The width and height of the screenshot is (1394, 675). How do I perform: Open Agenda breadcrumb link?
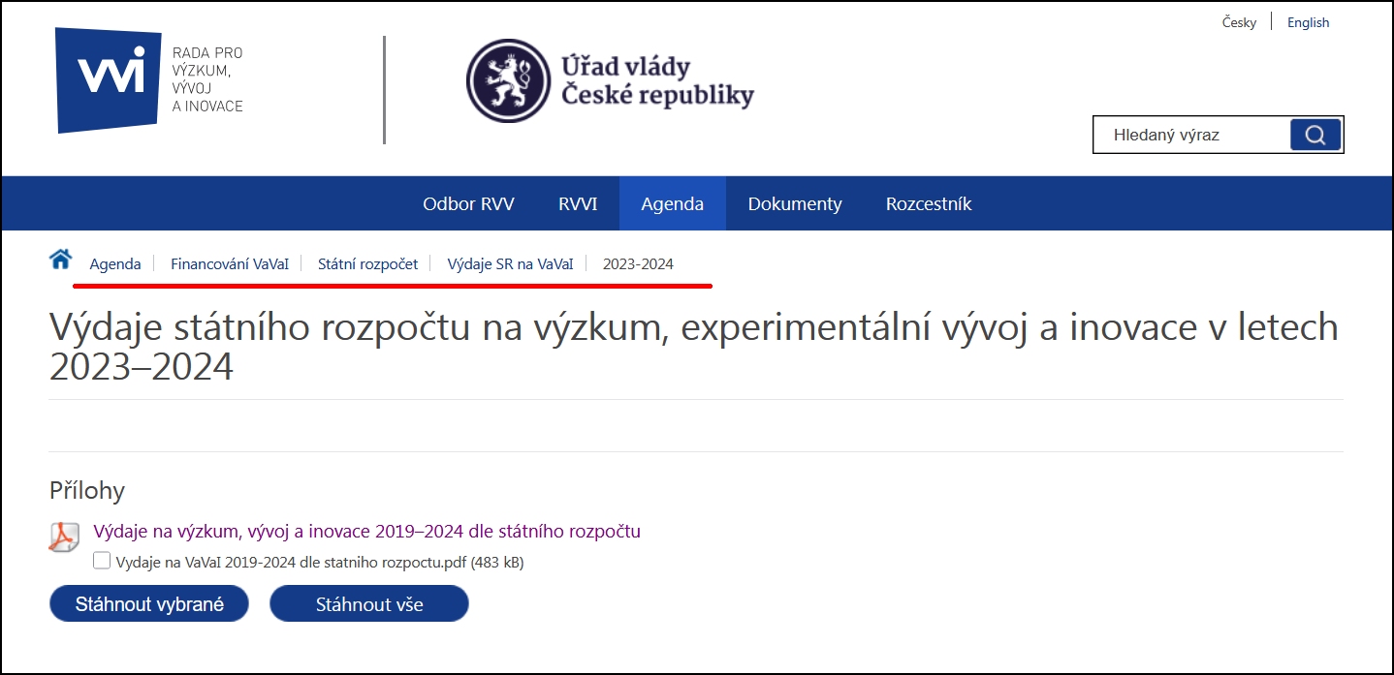pos(115,263)
